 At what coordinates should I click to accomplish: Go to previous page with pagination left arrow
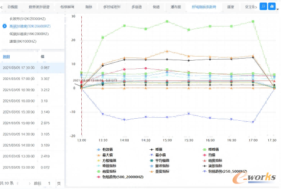[x=17, y=183]
